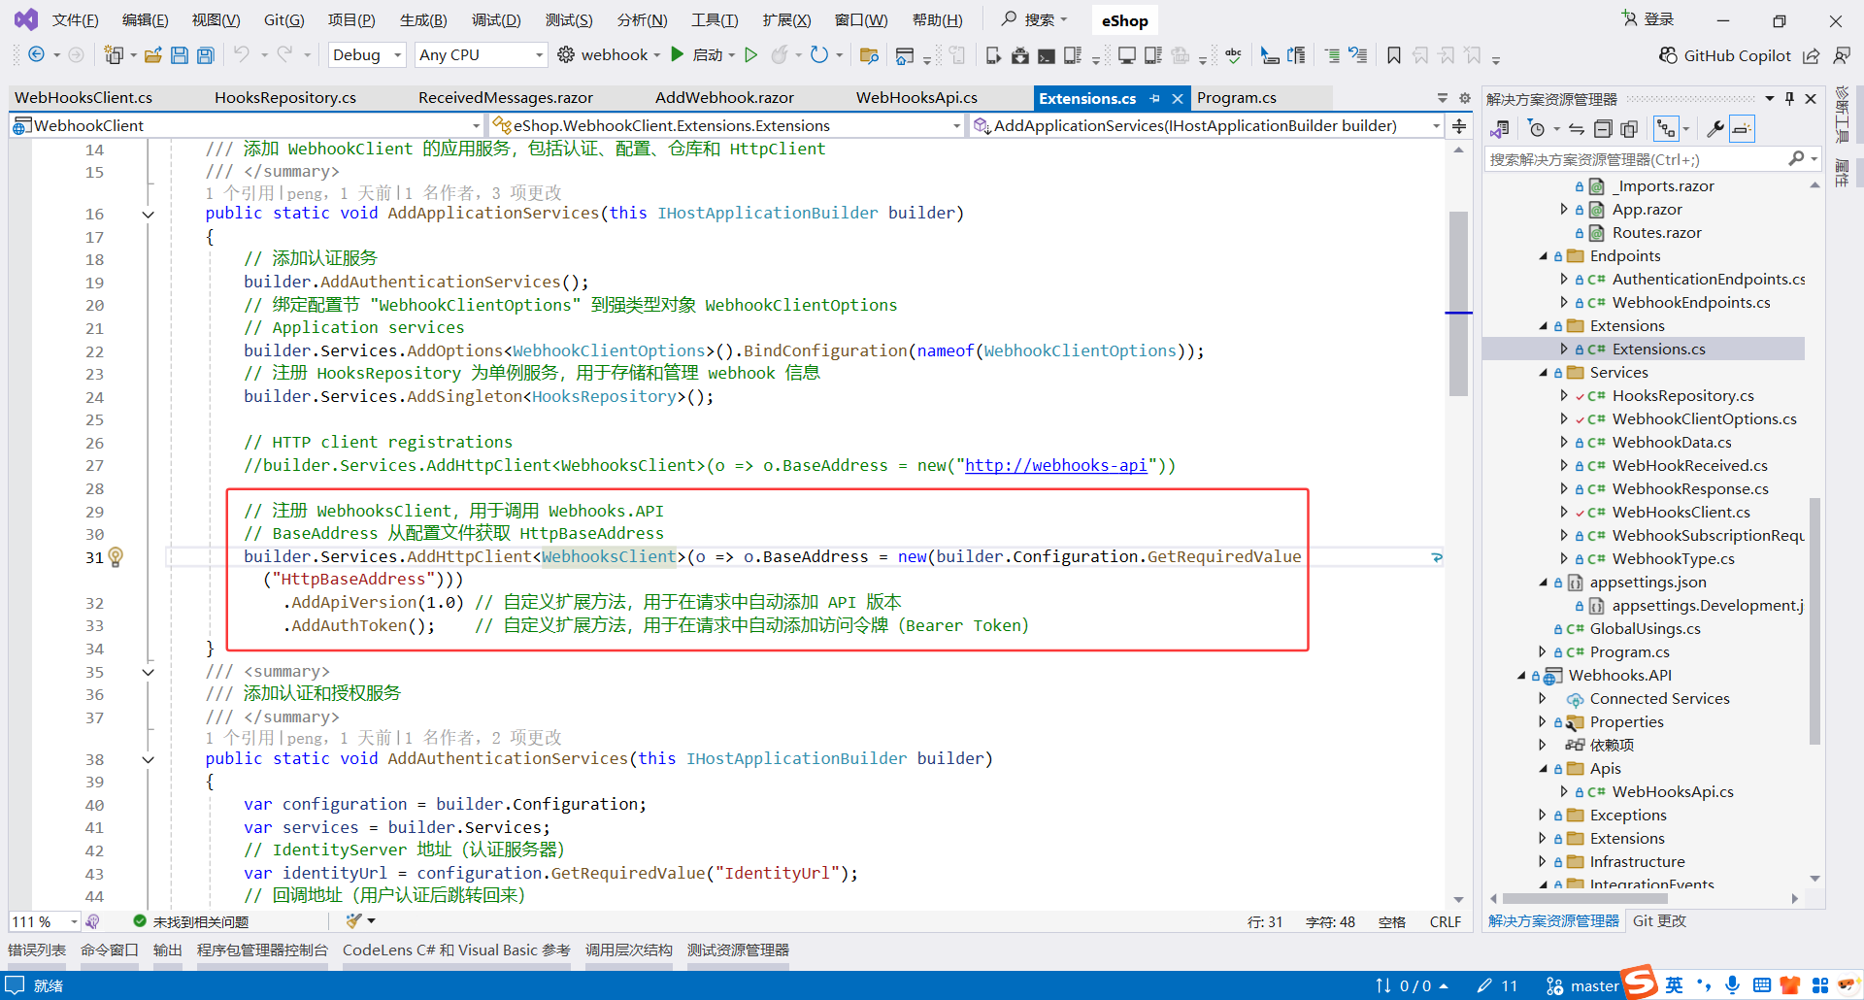Select WebhookEndpoints.cs in Solution Explorer

1691,303
